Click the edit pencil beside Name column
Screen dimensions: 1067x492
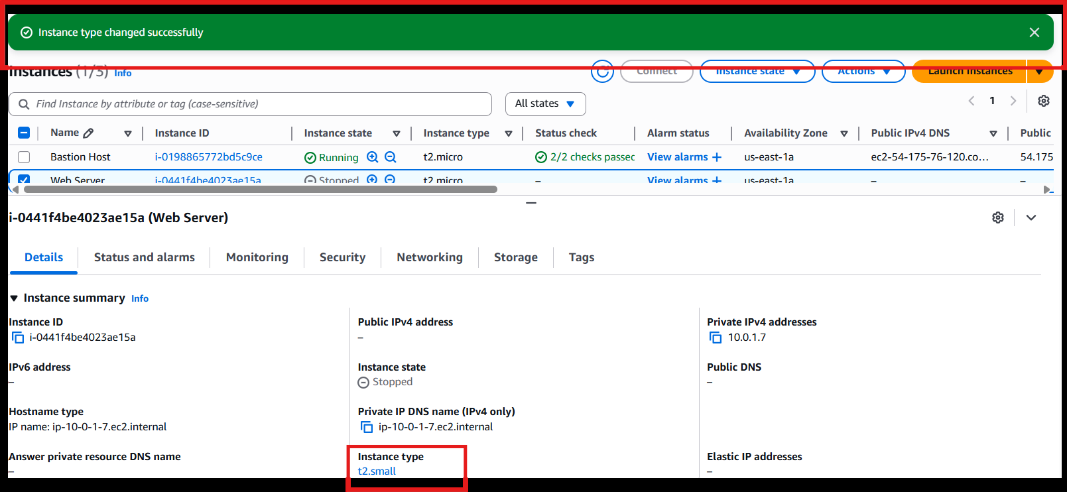(88, 133)
